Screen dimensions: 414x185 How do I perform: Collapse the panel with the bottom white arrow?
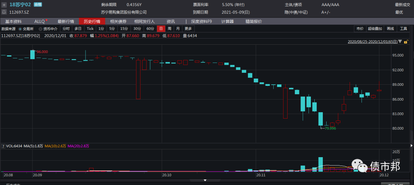(x=206, y=180)
